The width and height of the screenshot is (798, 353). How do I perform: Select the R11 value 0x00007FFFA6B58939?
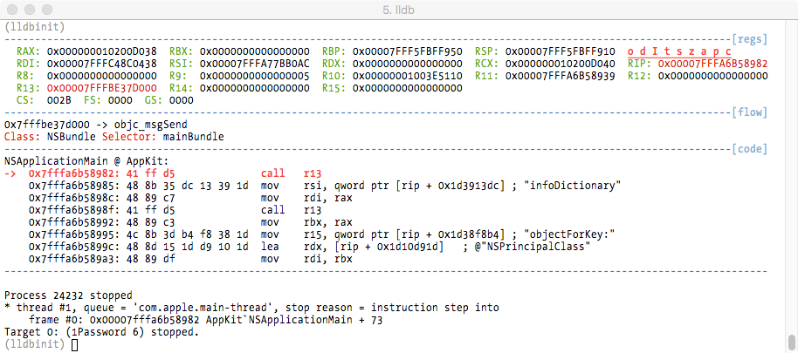coord(560,76)
